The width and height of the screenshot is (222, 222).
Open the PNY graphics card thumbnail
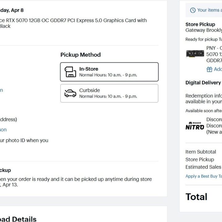coord(195,54)
